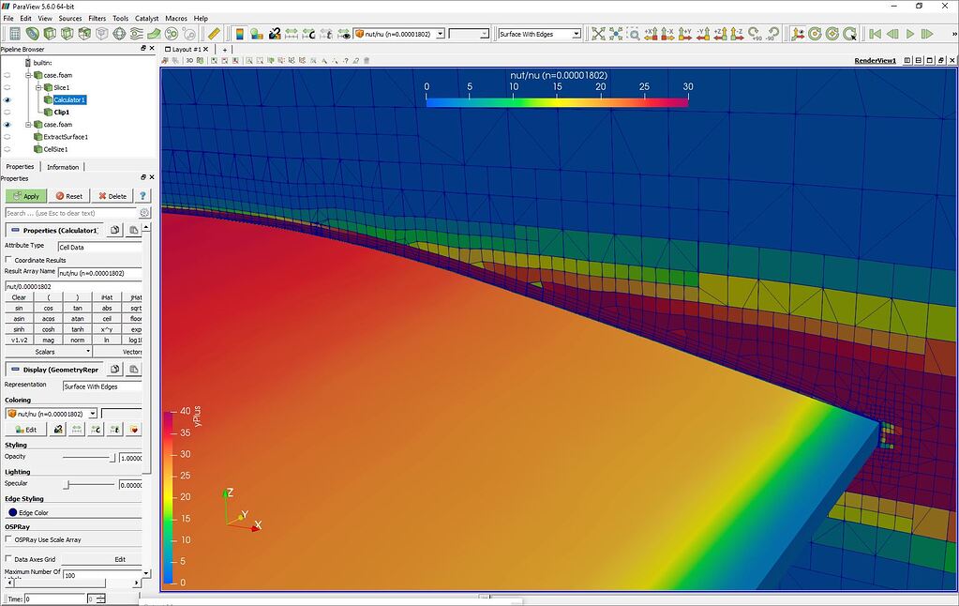
Task: Open the Calculator filter icon in the toolbar
Action: [14, 34]
